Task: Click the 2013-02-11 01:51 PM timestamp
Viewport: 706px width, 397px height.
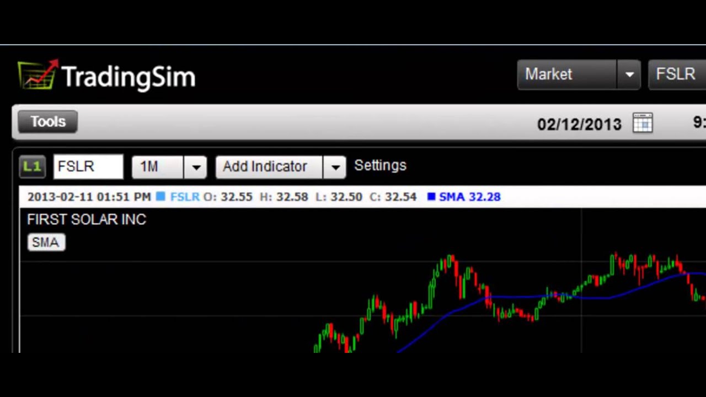Action: coord(89,197)
